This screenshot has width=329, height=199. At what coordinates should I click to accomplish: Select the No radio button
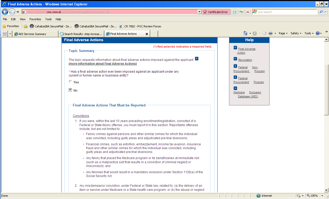(x=70, y=90)
